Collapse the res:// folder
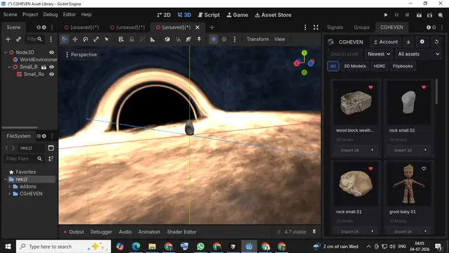The width and height of the screenshot is (449, 253). [x=6, y=179]
